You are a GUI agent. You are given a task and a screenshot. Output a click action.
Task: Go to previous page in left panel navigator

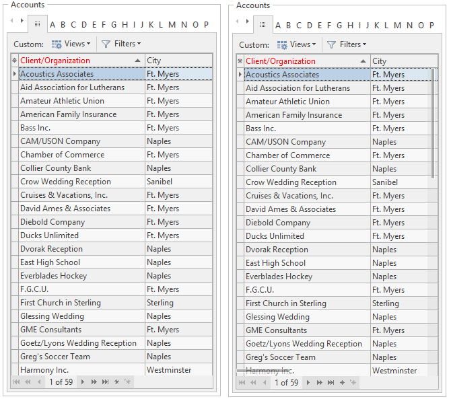click(28, 382)
